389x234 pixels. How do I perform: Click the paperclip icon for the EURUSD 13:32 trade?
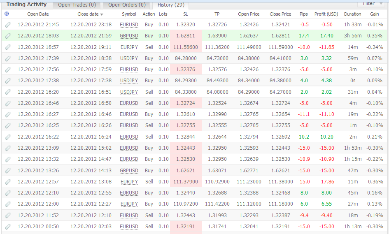coord(8,160)
